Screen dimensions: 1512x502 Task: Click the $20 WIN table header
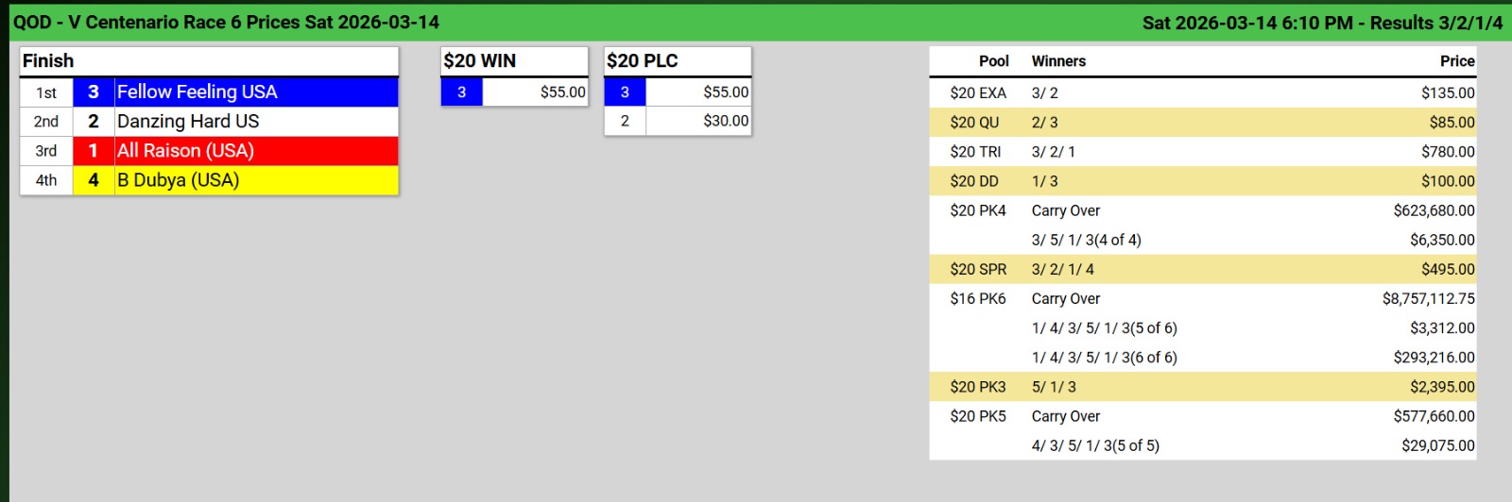pyautogui.click(x=480, y=61)
